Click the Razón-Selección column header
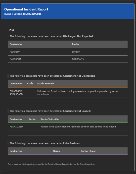136x174 pixels. pyautogui.click(x=49, y=119)
